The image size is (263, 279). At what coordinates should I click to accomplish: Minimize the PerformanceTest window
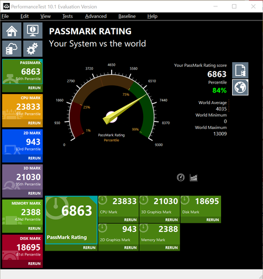click(x=215, y=6)
